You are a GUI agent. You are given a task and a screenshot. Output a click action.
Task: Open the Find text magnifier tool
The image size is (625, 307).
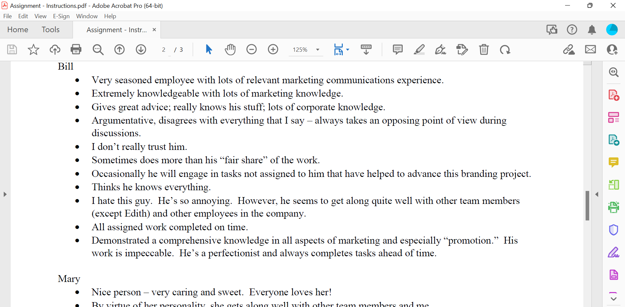click(x=98, y=49)
